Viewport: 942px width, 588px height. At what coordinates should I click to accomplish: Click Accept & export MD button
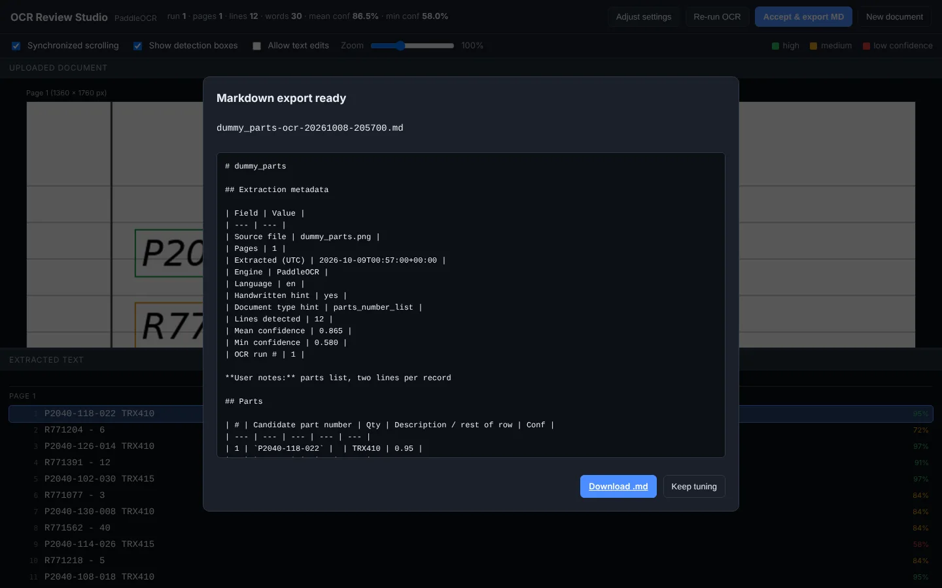click(x=803, y=17)
